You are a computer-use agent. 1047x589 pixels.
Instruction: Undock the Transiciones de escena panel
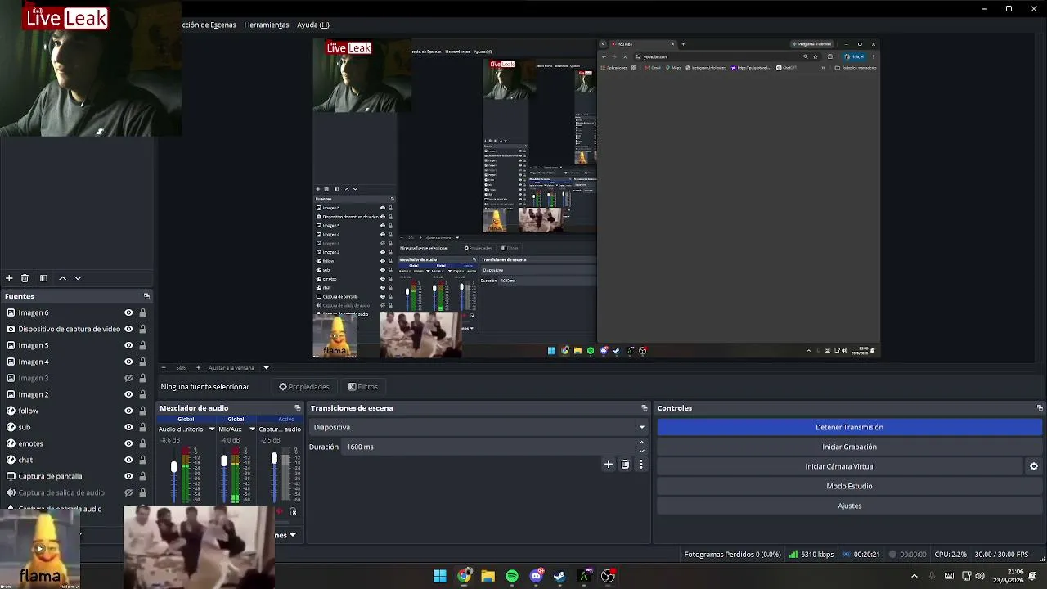click(644, 407)
